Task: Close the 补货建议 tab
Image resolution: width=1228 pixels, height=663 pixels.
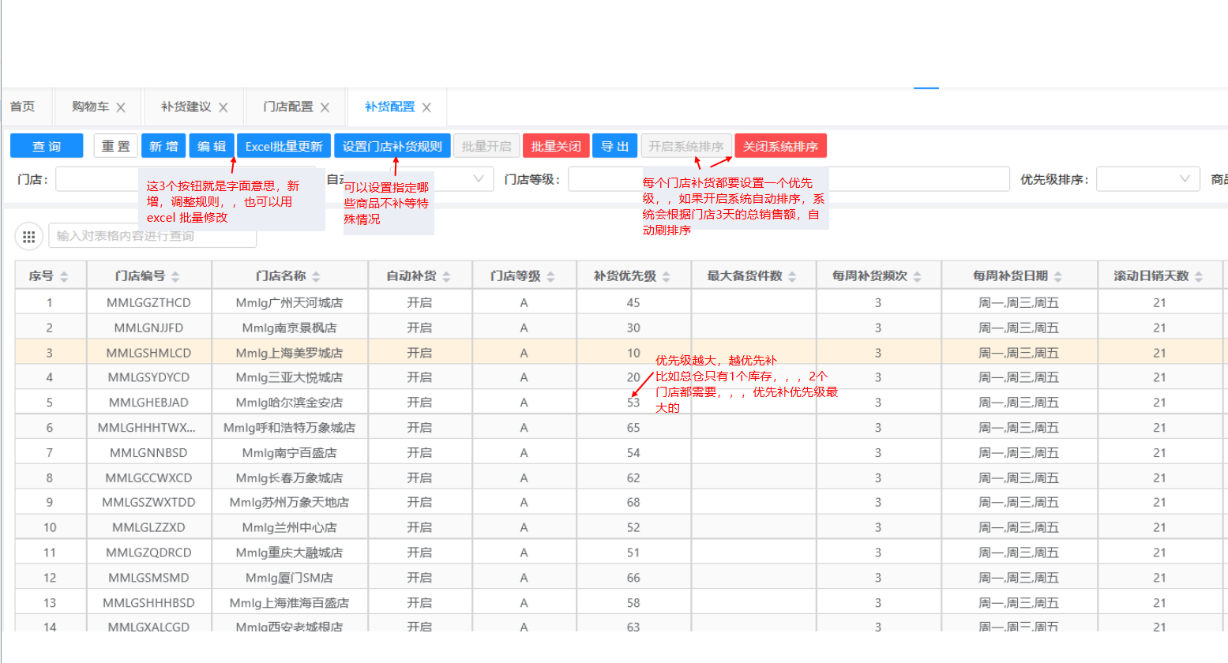Action: coord(223,107)
